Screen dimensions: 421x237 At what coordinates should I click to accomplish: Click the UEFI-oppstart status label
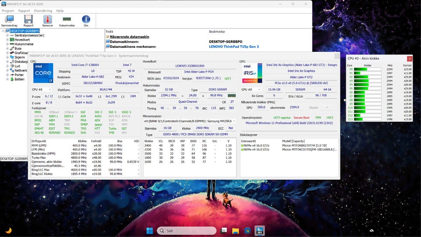[x=282, y=118]
